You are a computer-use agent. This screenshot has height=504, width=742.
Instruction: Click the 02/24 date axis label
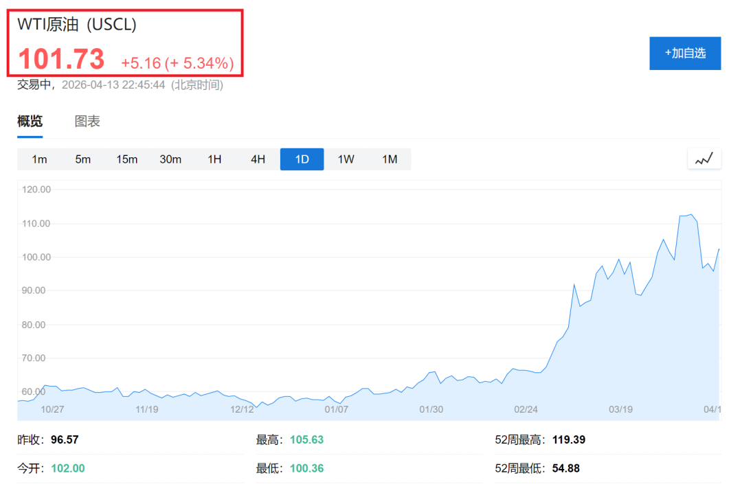coord(526,409)
